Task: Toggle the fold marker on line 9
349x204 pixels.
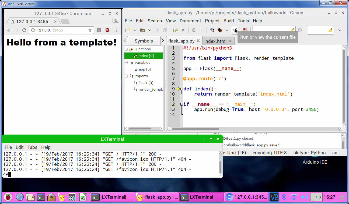Action: [x=182, y=89]
